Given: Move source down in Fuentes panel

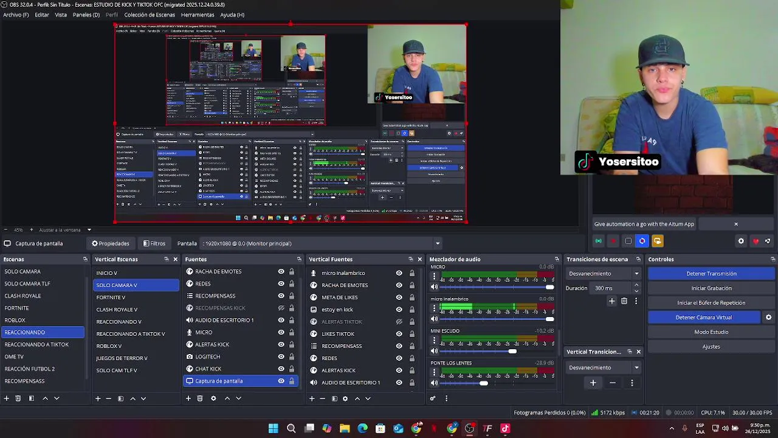Looking at the screenshot, I should [238, 398].
